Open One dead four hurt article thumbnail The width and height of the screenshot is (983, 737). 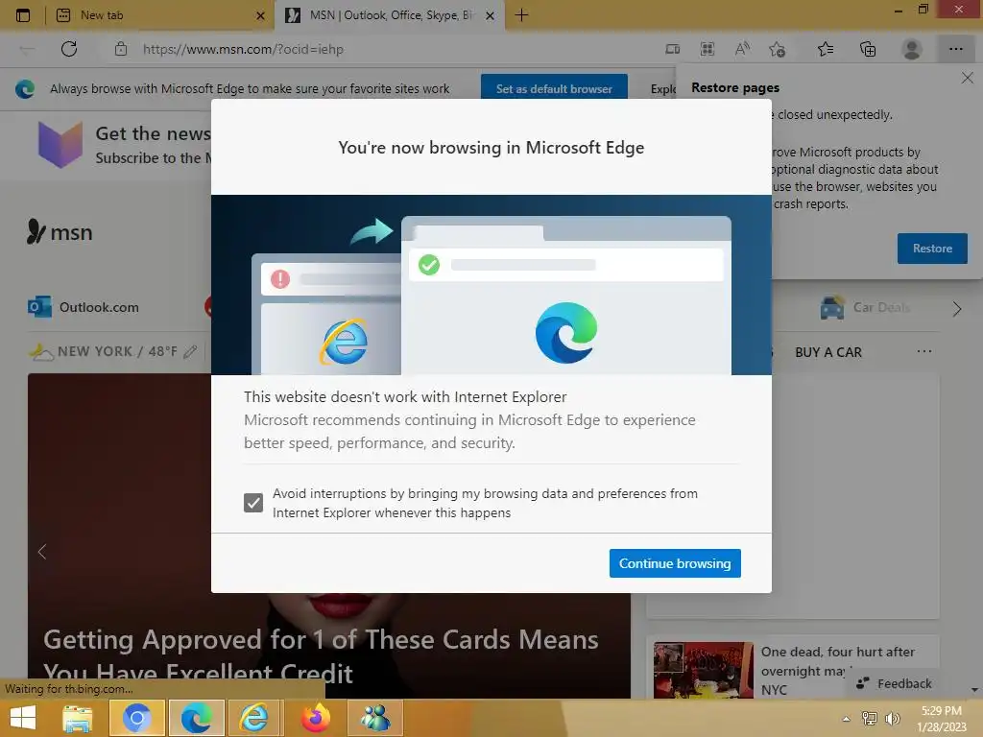tap(703, 669)
